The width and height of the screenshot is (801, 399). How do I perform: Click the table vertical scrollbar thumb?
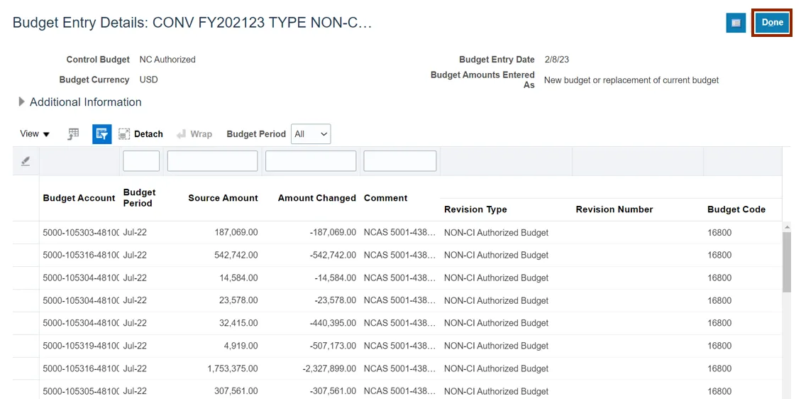(786, 261)
